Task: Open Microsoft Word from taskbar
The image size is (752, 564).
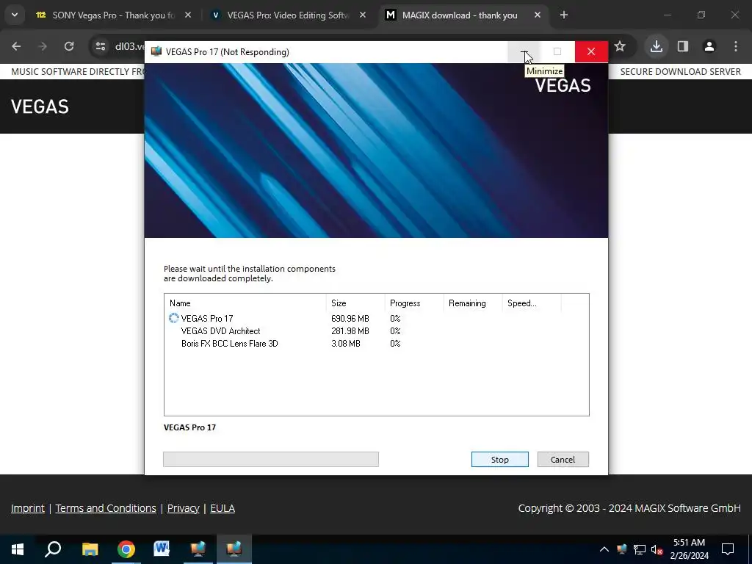Action: [x=162, y=549]
